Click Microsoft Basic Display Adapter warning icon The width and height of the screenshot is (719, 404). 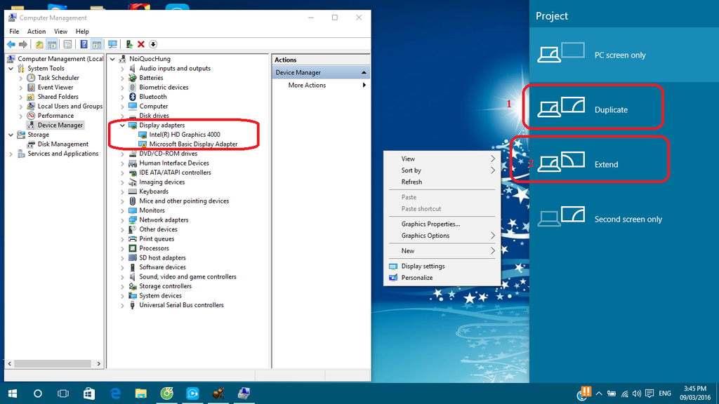pyautogui.click(x=143, y=144)
